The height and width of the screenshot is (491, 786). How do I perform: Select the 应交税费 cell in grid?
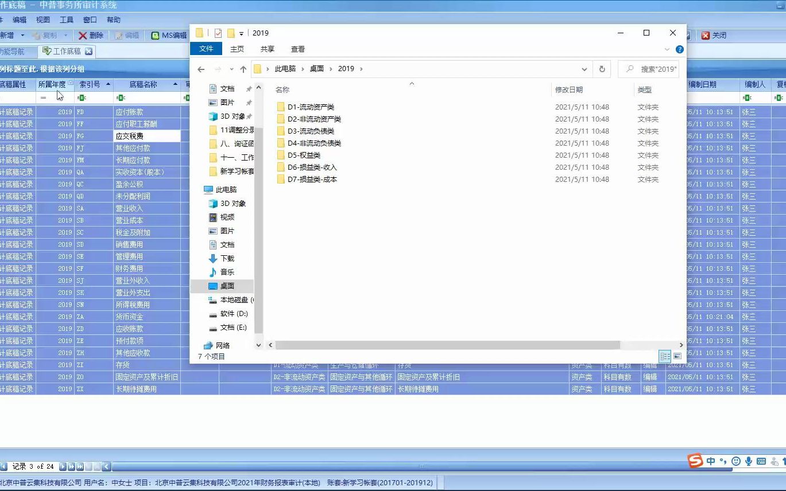(147, 137)
